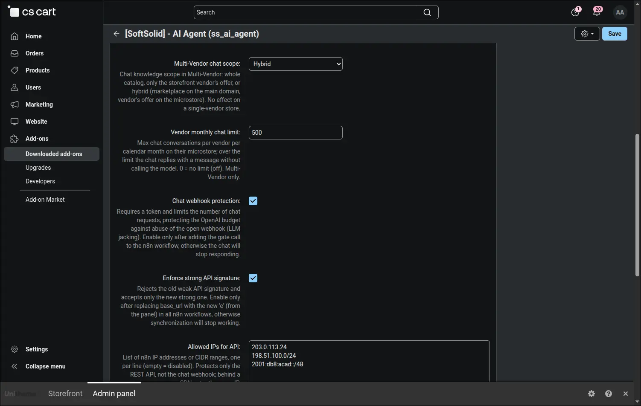
Task: Click the '203.0.113.24' line
Action: coord(269,347)
